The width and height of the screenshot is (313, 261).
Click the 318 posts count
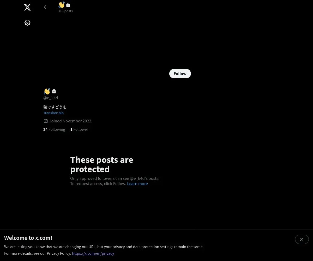click(65, 11)
